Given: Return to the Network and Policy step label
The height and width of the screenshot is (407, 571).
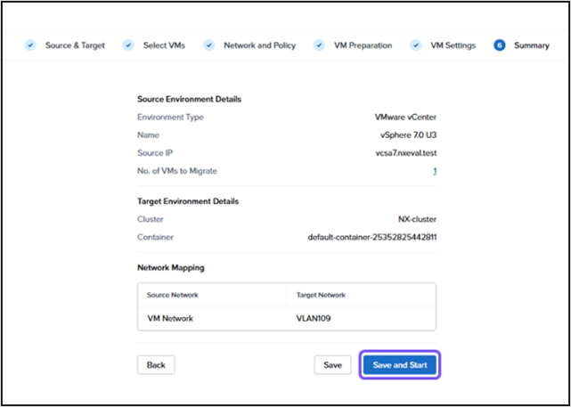Looking at the screenshot, I should [259, 45].
